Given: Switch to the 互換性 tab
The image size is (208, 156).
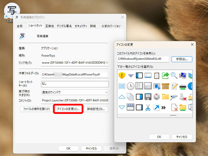Looking at the screenshot, I should pos(49,26).
